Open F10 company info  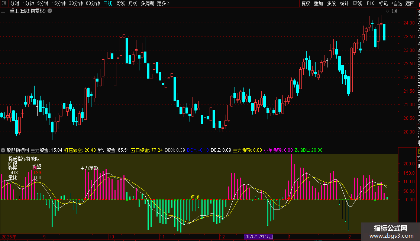(x=371, y=3)
